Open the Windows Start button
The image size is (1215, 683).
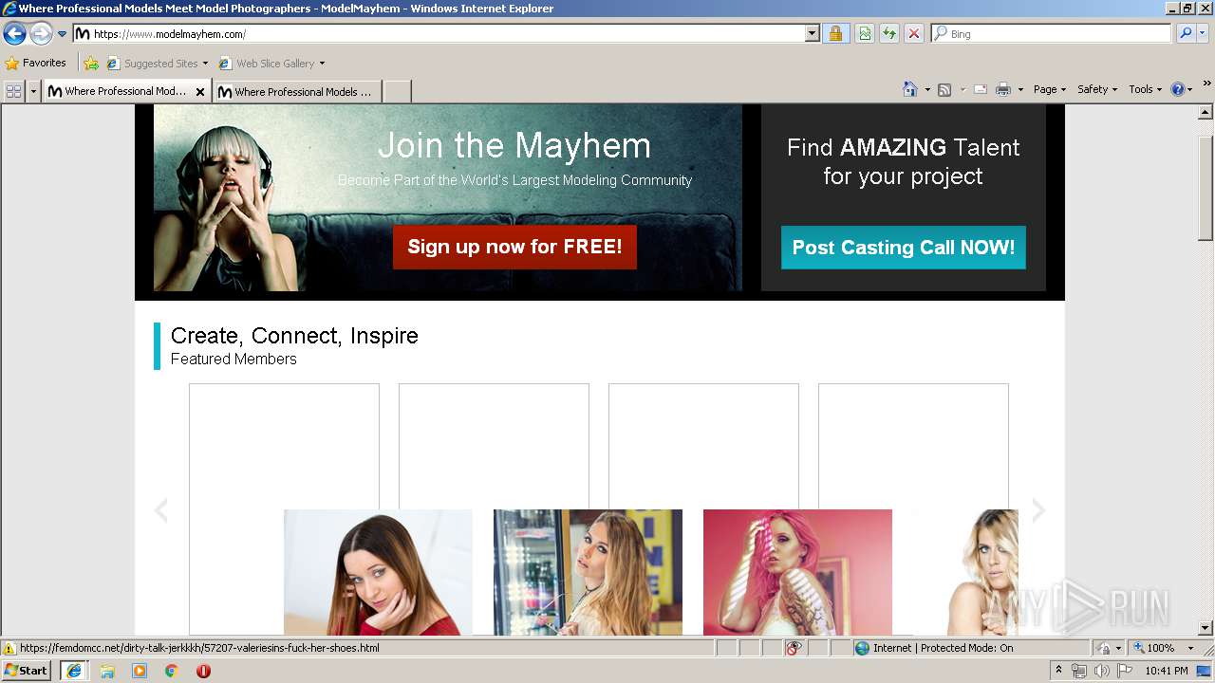[27, 671]
